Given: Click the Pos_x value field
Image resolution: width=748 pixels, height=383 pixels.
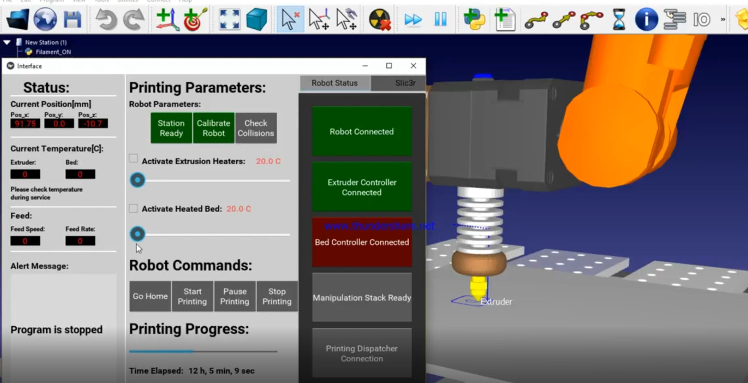Looking at the screenshot, I should 25,124.
